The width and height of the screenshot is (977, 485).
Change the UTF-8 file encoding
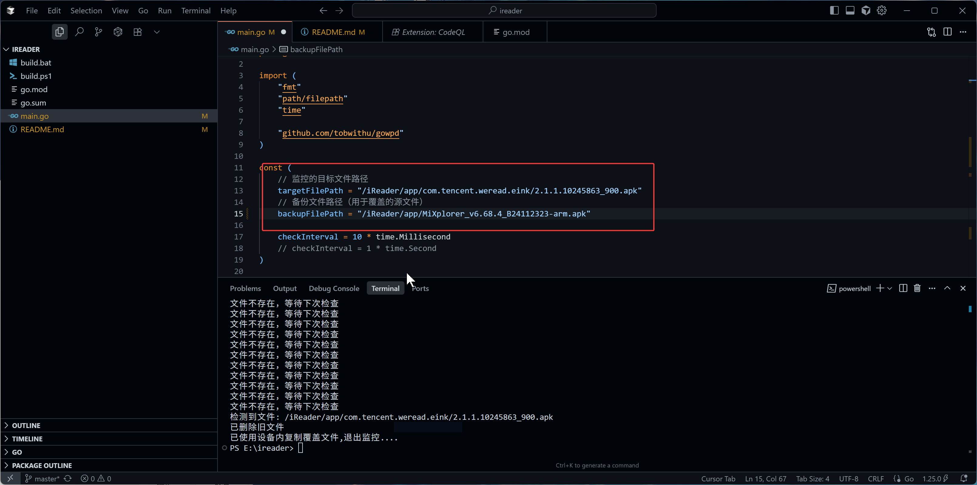click(848, 478)
